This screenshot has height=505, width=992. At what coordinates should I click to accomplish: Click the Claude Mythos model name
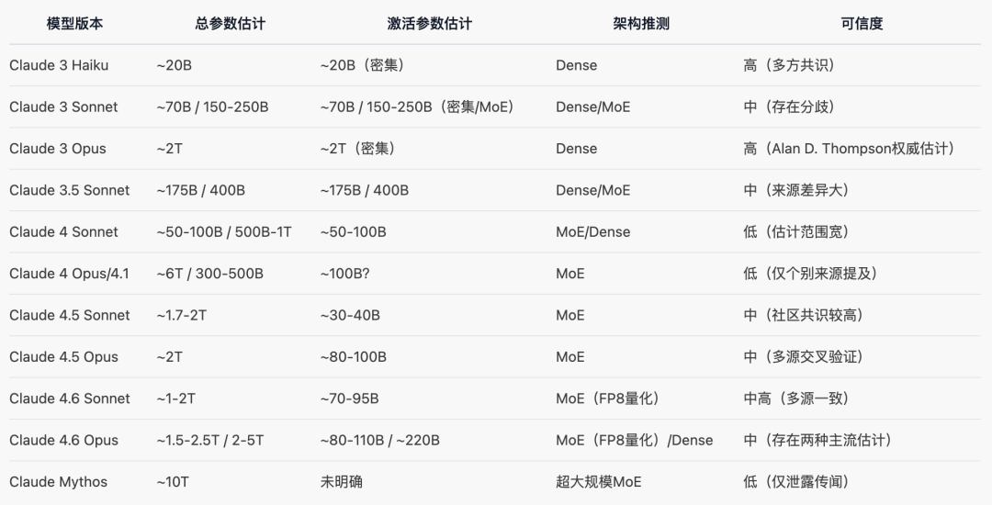coord(58,482)
